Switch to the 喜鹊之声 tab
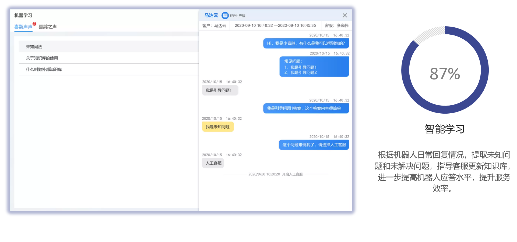The image size is (517, 242). (48, 27)
